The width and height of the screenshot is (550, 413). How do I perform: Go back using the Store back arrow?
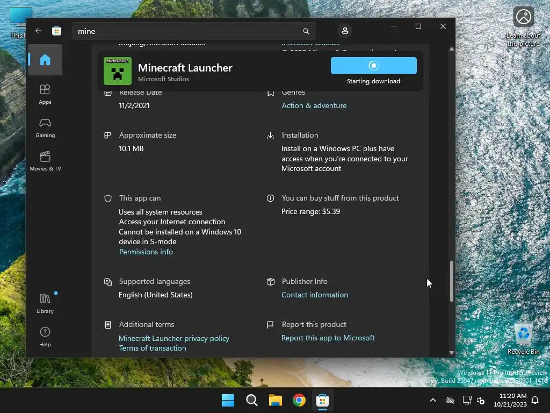click(38, 31)
